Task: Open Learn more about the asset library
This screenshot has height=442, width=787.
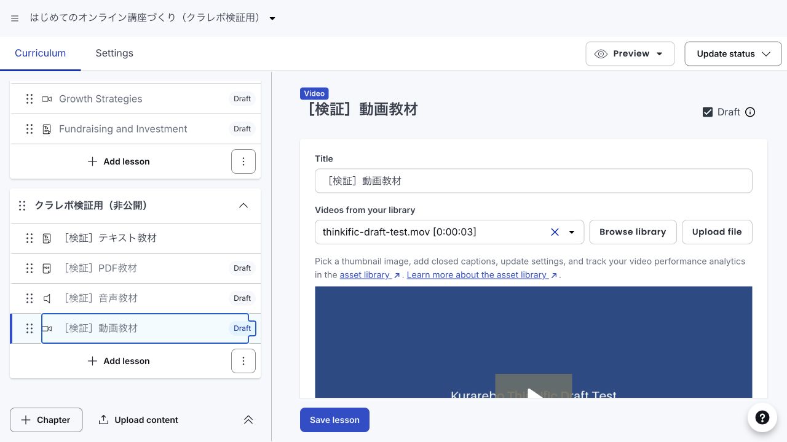Action: coord(482,275)
